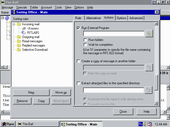This screenshot has width=170, height=127.
Task: Open folder picker for message copy destination
Action: click(149, 67)
